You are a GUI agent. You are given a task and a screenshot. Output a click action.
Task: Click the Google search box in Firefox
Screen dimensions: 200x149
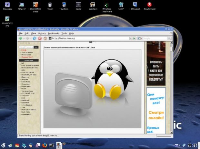click(155, 38)
